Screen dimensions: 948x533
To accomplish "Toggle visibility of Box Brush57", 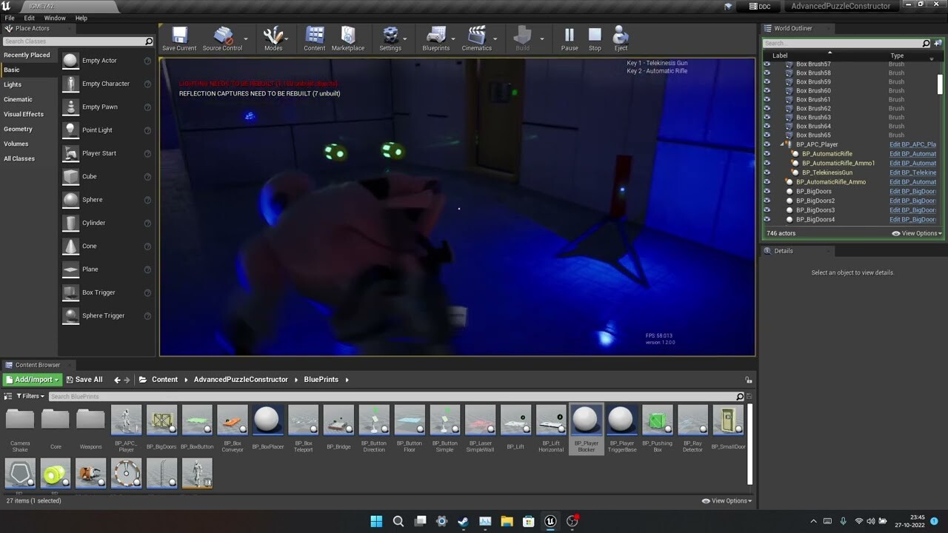I will [767, 64].
